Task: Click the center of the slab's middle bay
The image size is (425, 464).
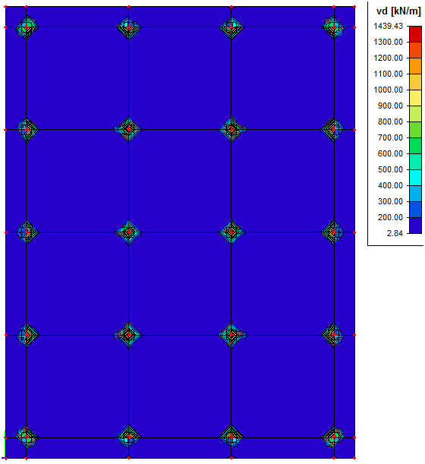Action: point(180,232)
